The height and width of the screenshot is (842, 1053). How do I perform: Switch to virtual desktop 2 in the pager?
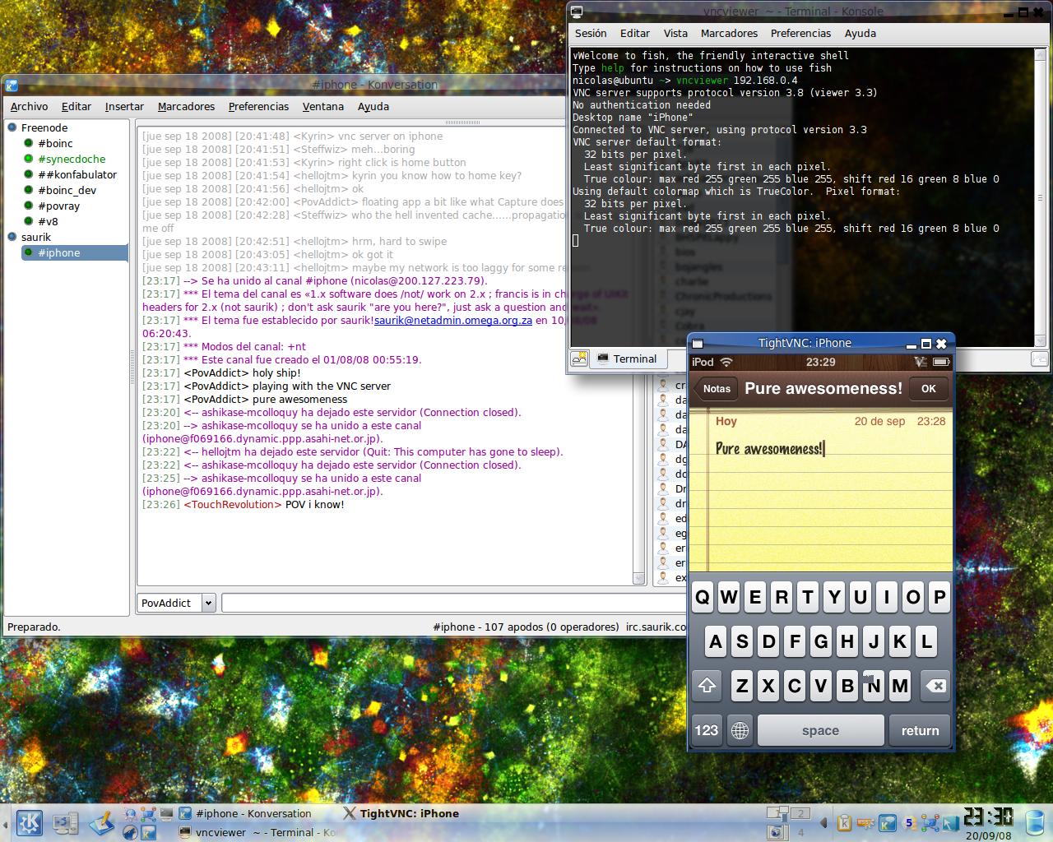click(x=800, y=813)
